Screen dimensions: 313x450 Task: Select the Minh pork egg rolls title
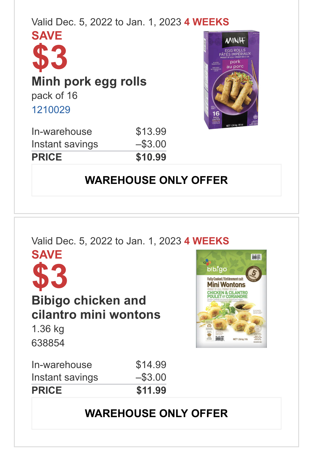coord(89,82)
